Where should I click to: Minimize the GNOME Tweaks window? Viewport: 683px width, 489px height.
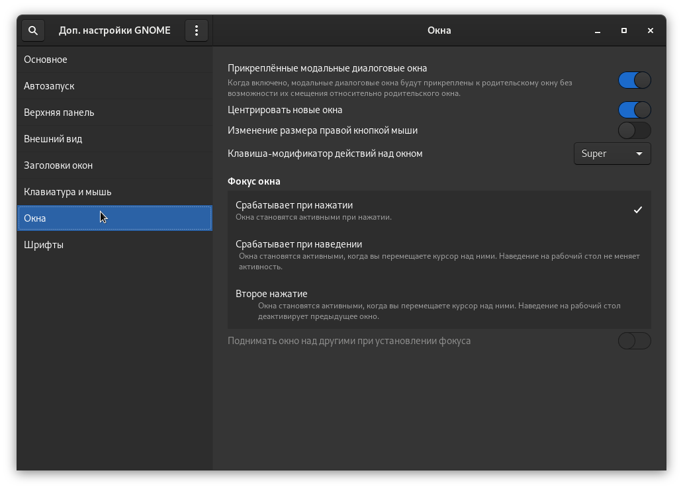pos(598,30)
